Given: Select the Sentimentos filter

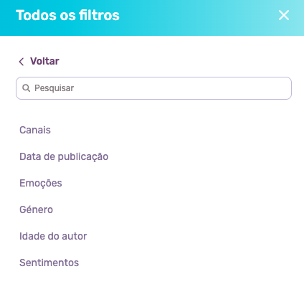Looking at the screenshot, I should tap(49, 263).
